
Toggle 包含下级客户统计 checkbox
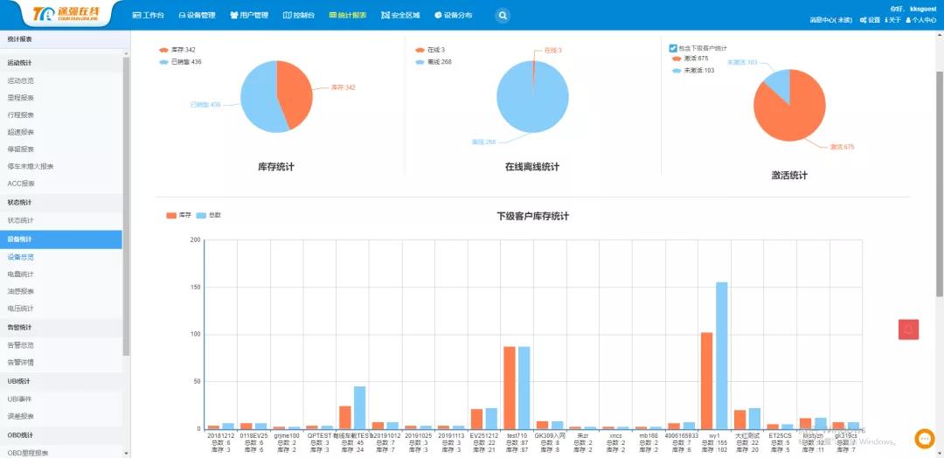click(673, 48)
